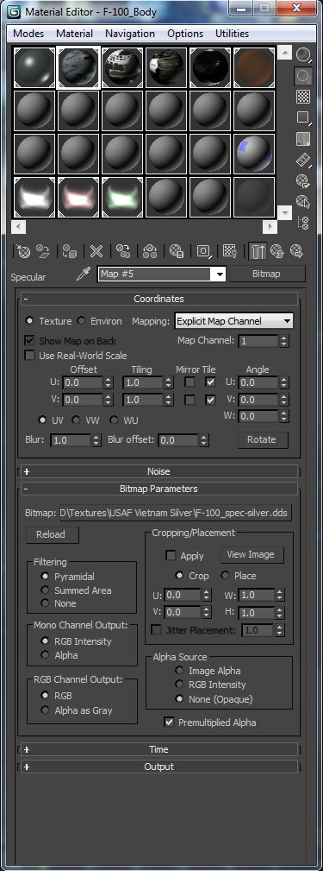This screenshot has height=871, width=323.
Task: Click the U Offset input field
Action: (83, 382)
